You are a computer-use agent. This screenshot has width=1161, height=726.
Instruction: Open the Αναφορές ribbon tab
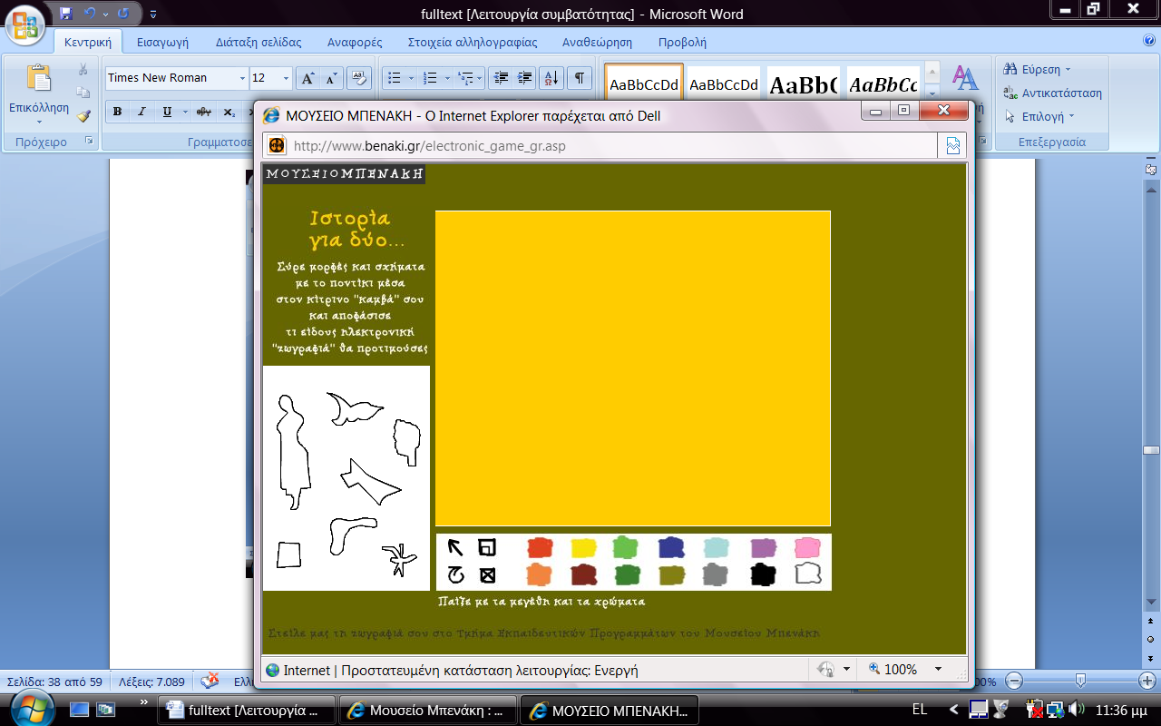coord(354,42)
